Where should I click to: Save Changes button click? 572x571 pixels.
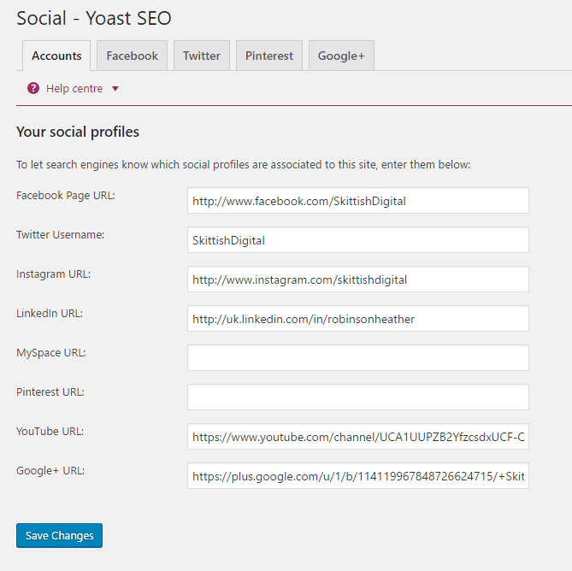pos(60,536)
